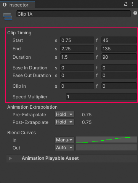Click the empty Blend Out curve field
Image resolution: width=138 pixels, height=183 pixels.
pos(106,148)
